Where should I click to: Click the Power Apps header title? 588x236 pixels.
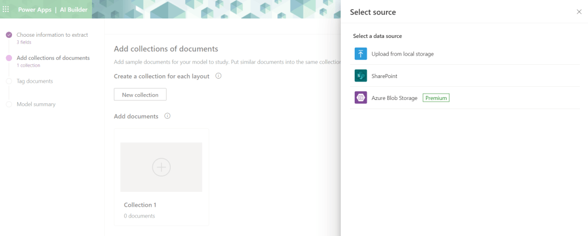pyautogui.click(x=35, y=10)
